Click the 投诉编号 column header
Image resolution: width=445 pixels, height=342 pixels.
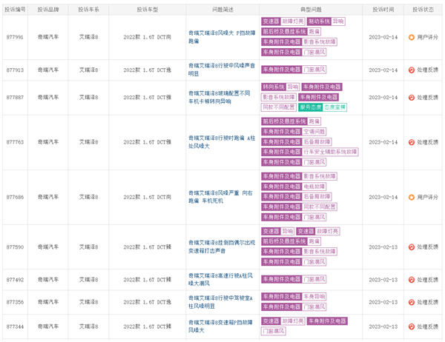pyautogui.click(x=15, y=10)
